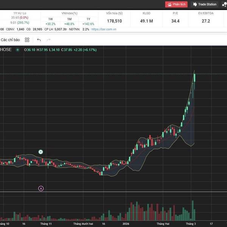This screenshot has width=227, height=227.
Task: Undo the last chart action
Action: tap(39, 40)
